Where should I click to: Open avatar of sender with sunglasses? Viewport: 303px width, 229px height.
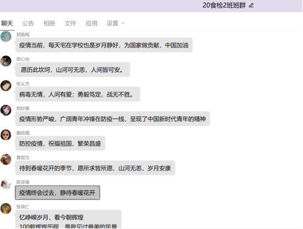6,135
